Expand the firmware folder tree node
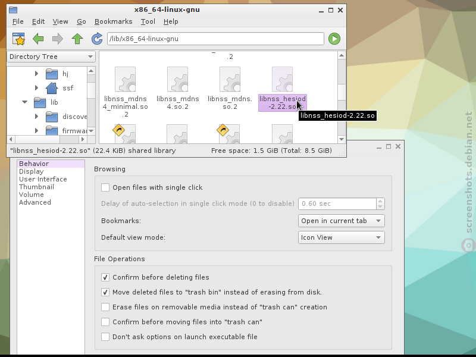476x357 pixels. click(x=36, y=130)
